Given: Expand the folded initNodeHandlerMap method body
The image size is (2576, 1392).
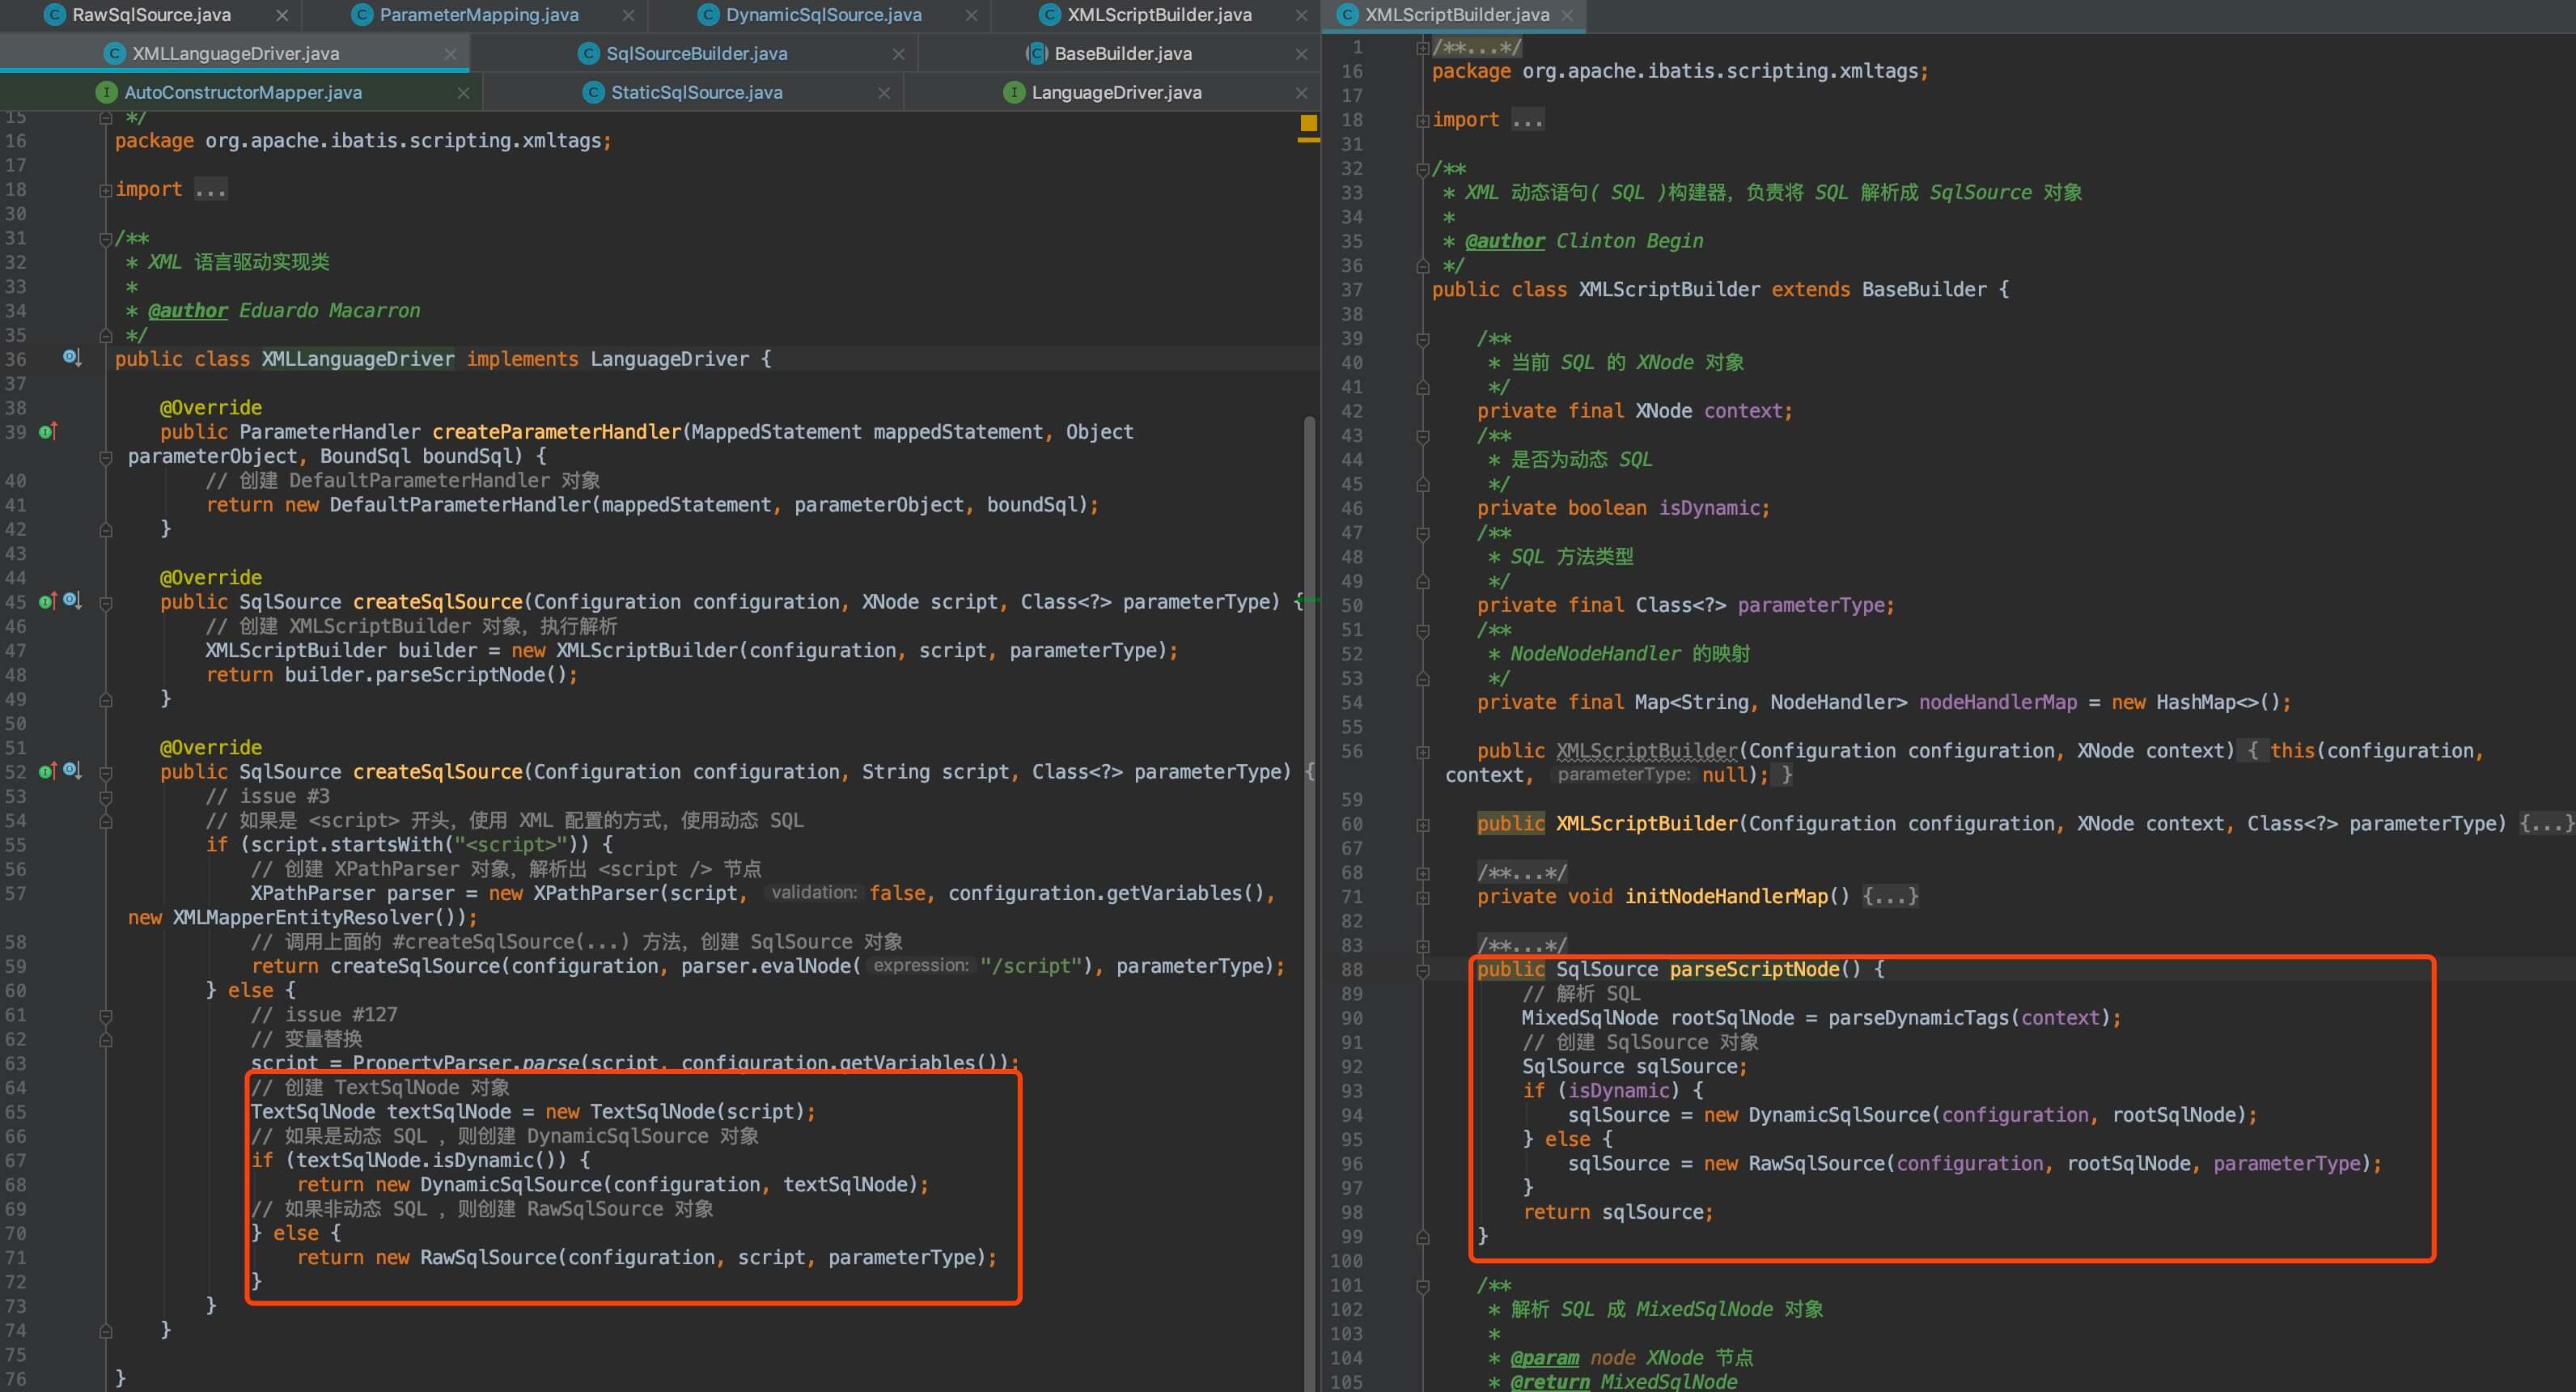Looking at the screenshot, I should pyautogui.click(x=1422, y=898).
